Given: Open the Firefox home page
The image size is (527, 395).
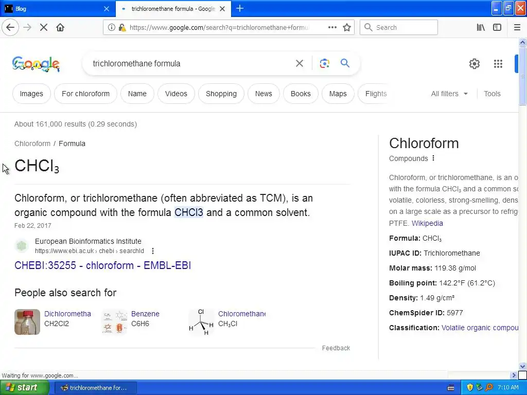Looking at the screenshot, I should [60, 28].
